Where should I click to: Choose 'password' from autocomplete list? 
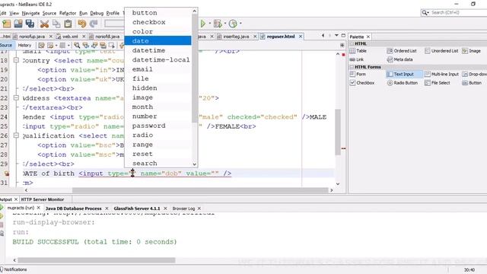158,126
